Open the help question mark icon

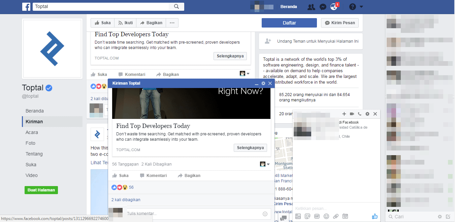pos(352,7)
